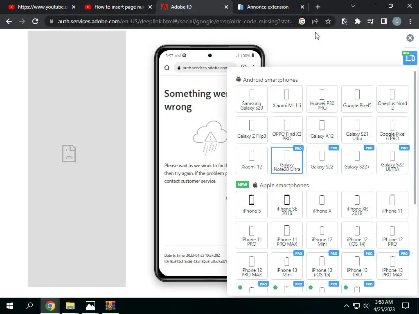The height and width of the screenshot is (314, 419).
Task: Select the OPPO Find X3 PRO device
Action: tap(287, 130)
